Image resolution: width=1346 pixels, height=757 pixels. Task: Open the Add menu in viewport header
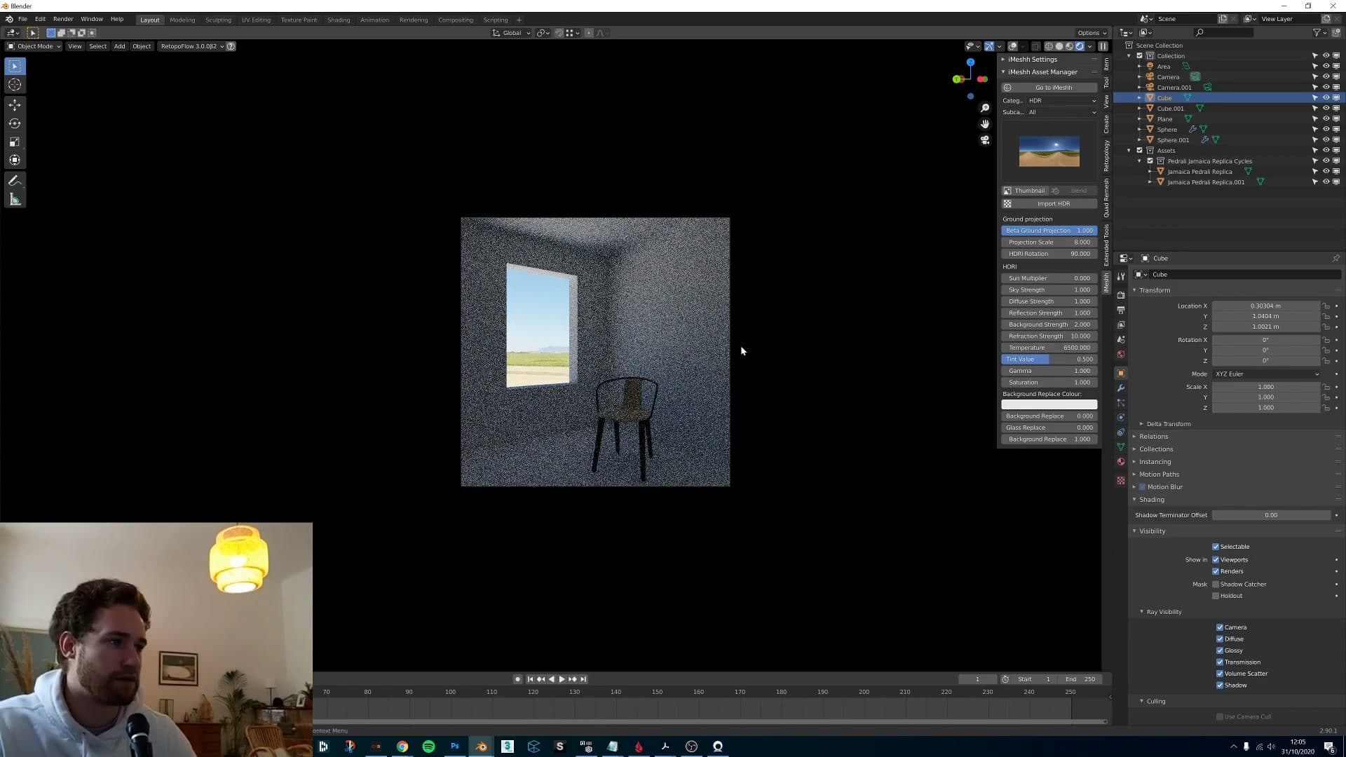pyautogui.click(x=119, y=46)
